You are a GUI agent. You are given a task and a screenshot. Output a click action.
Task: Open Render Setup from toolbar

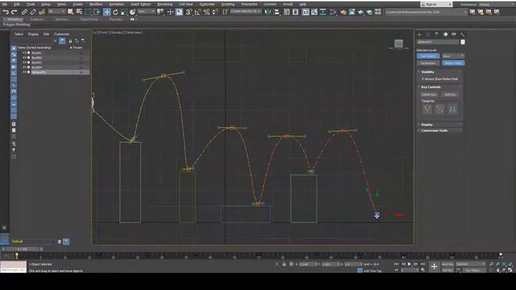tap(352, 12)
